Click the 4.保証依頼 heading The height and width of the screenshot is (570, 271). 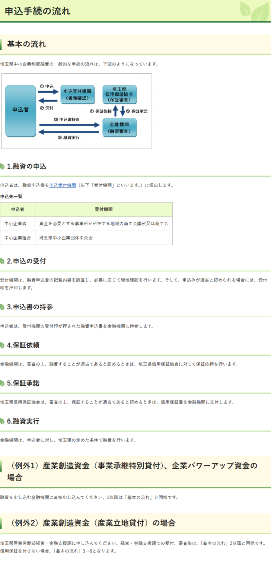click(x=23, y=345)
